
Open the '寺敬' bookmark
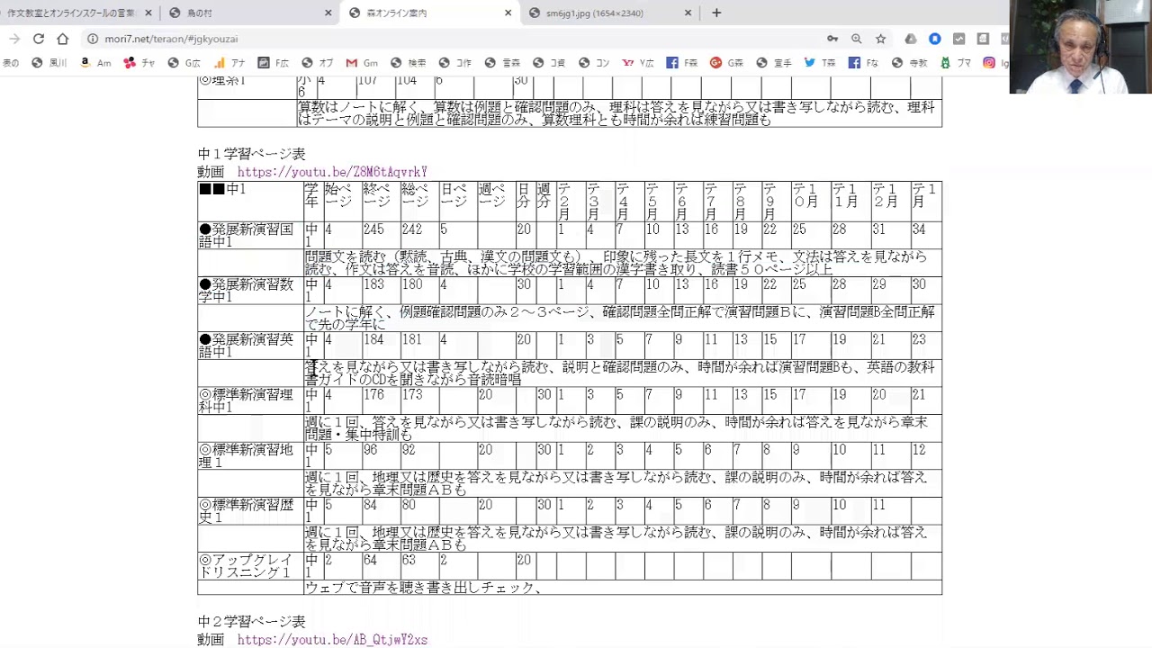click(x=909, y=63)
